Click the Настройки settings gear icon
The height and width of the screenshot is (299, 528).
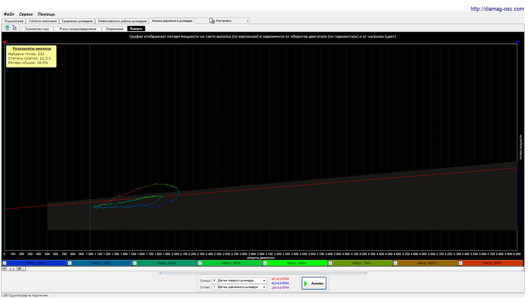[x=212, y=21]
